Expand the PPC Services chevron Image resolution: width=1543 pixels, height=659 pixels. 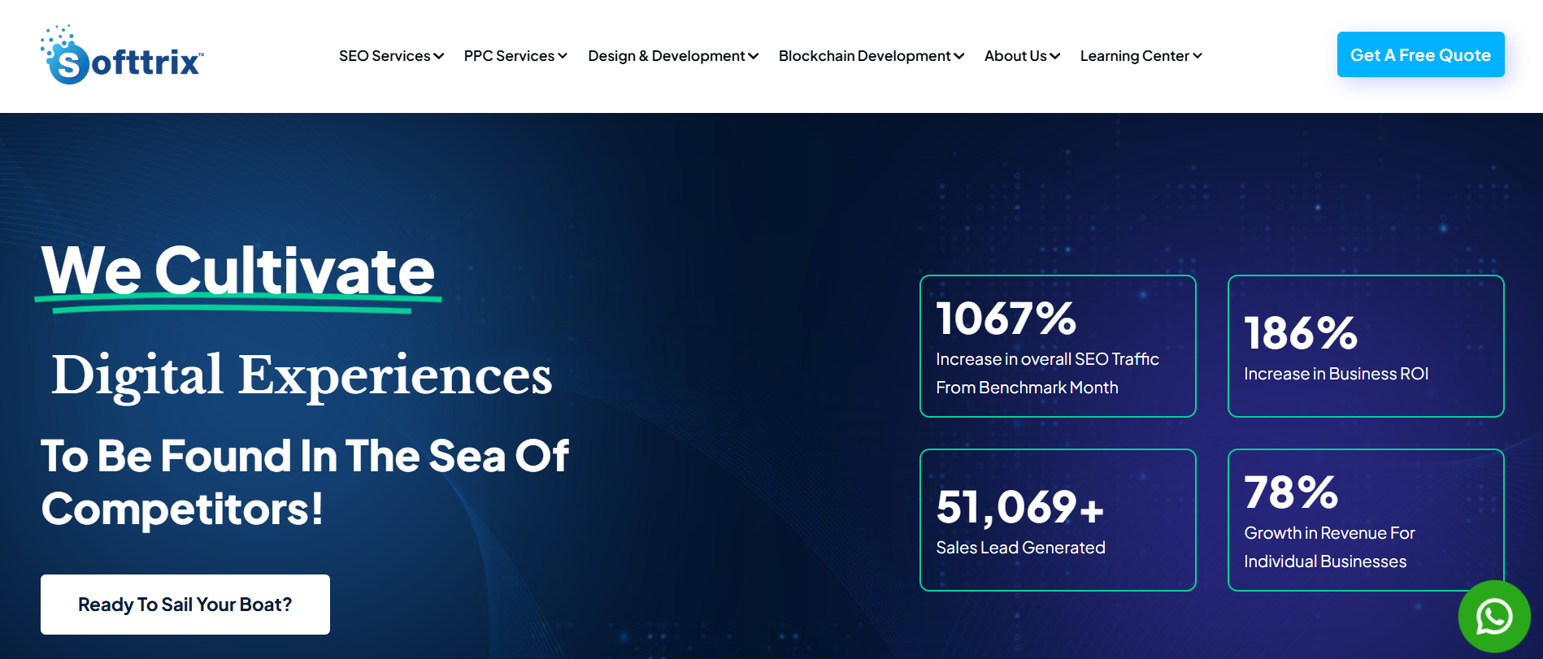point(563,56)
